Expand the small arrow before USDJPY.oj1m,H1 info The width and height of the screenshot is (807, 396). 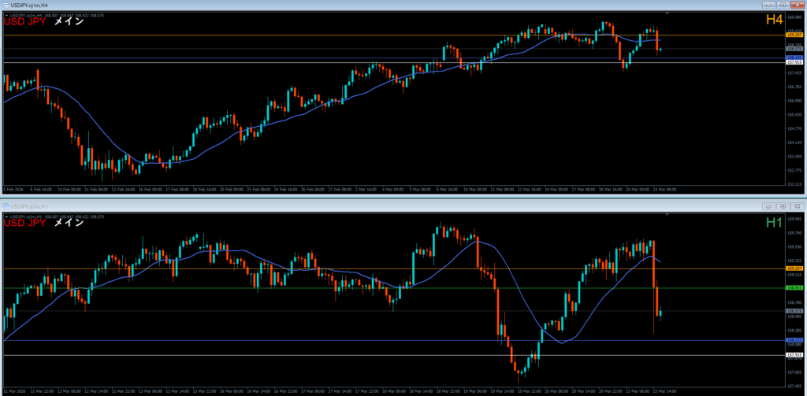tap(6, 215)
